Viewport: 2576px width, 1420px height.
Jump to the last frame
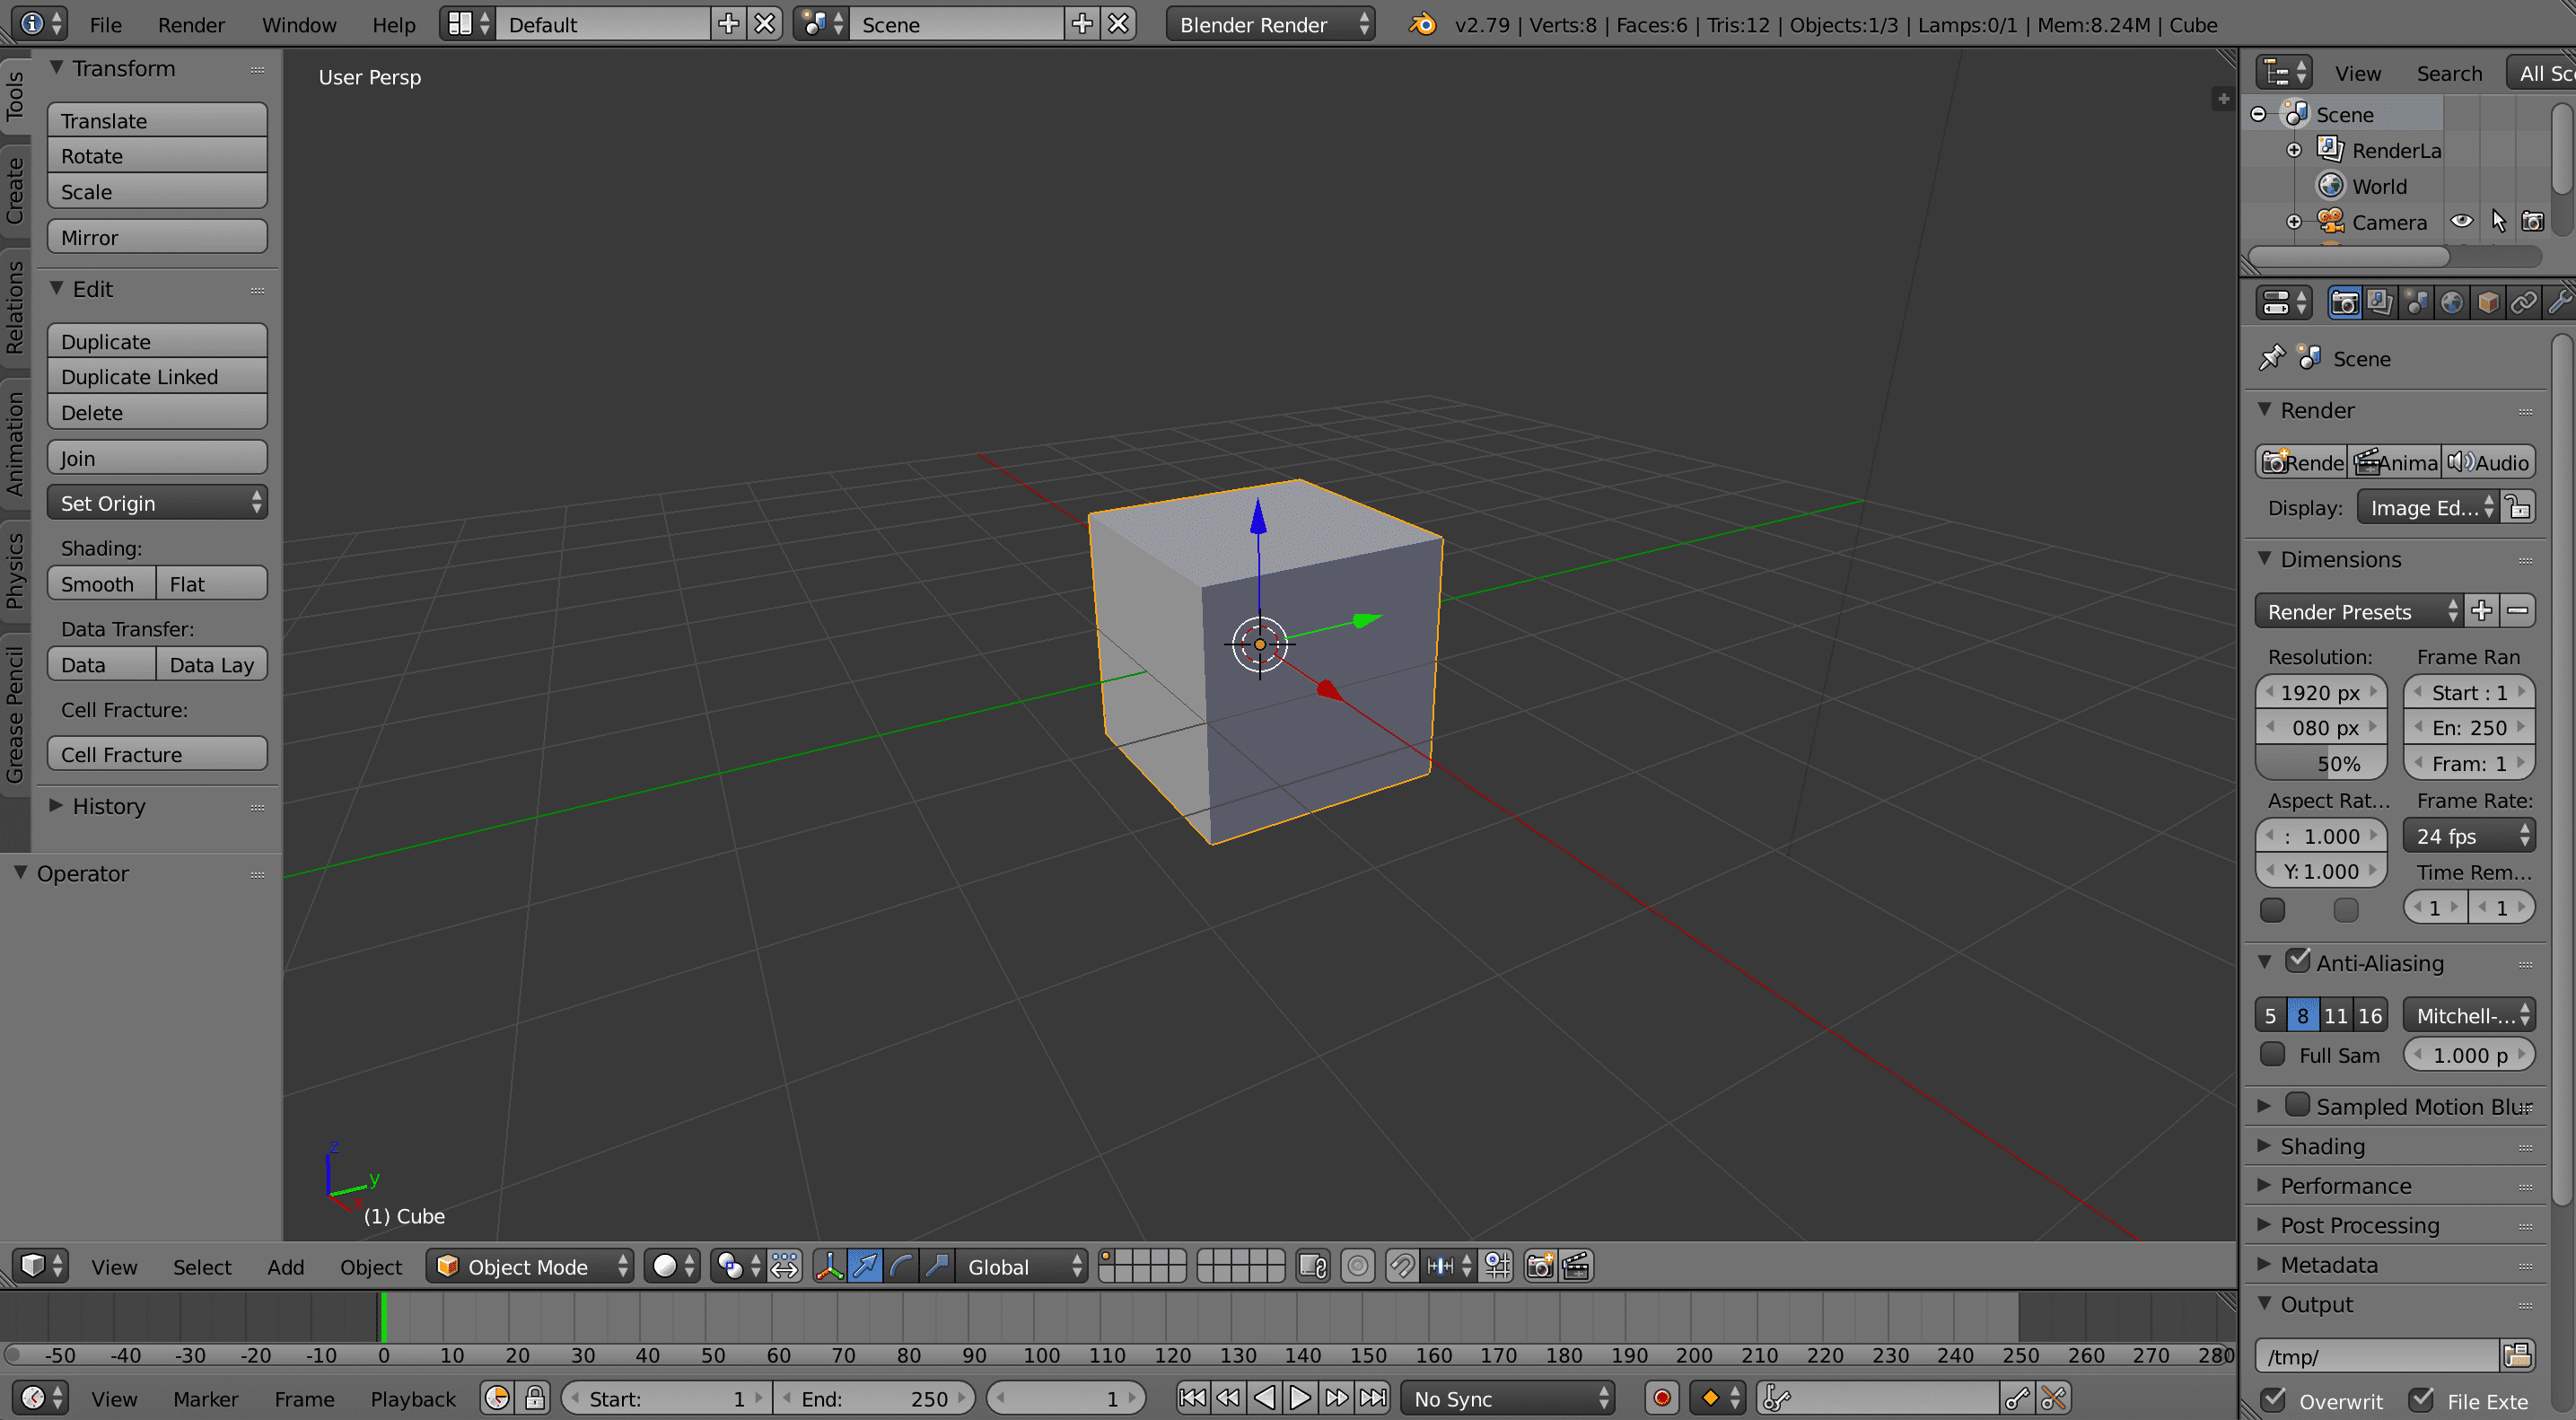click(1374, 1397)
